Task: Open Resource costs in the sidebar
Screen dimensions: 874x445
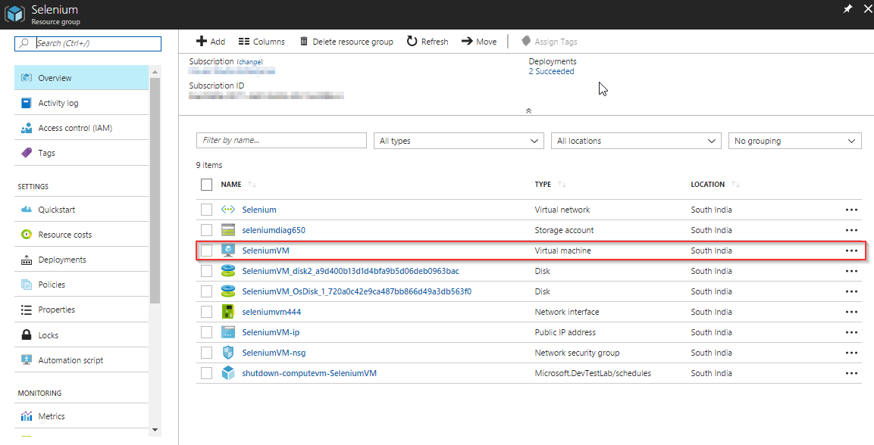Action: click(x=81, y=235)
